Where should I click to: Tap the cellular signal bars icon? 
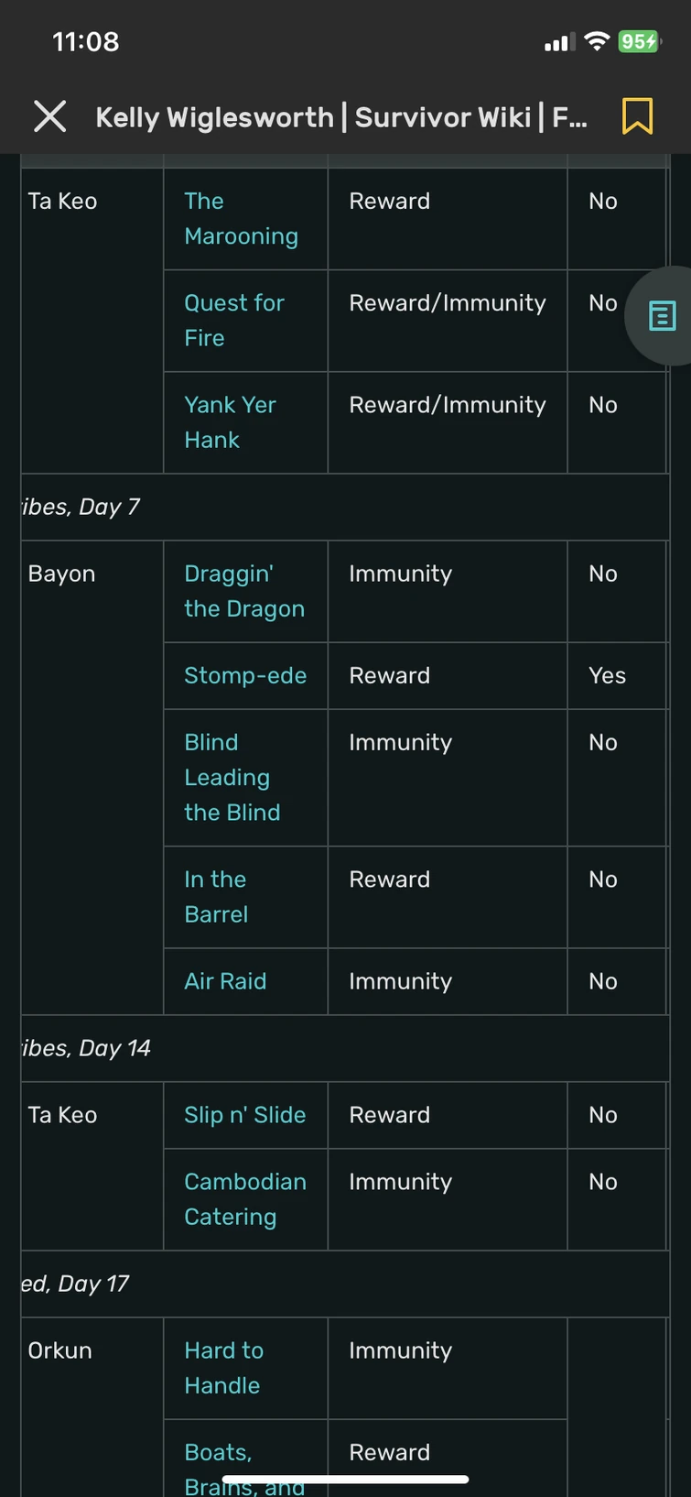tap(557, 42)
